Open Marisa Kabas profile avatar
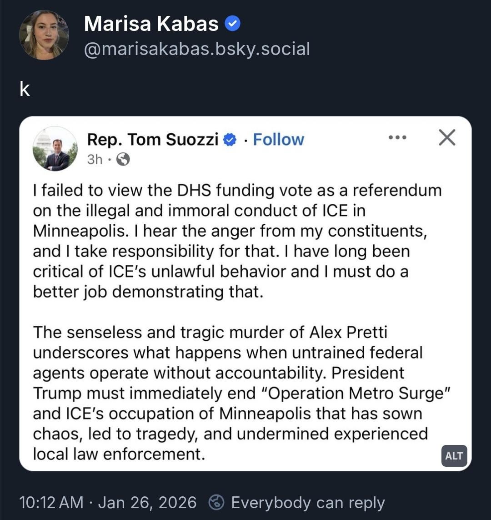This screenshot has width=491, height=520. point(44,35)
